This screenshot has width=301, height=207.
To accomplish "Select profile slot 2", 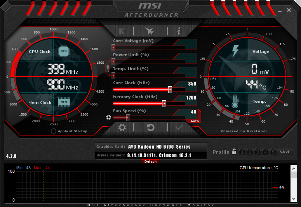I will coord(250,152).
